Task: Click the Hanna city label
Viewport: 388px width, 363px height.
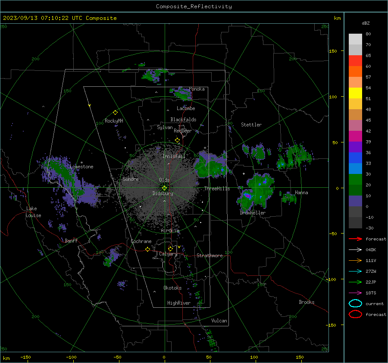Action: coord(301,193)
